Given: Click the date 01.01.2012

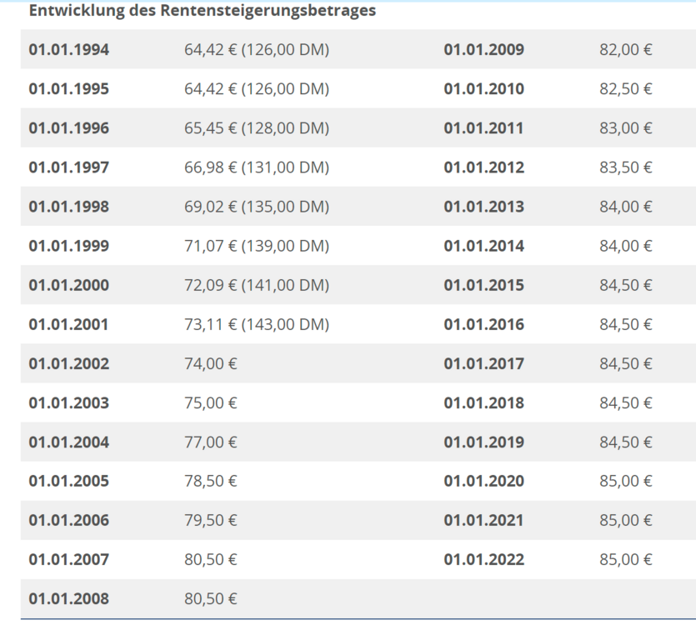Looking at the screenshot, I should coord(483,167).
